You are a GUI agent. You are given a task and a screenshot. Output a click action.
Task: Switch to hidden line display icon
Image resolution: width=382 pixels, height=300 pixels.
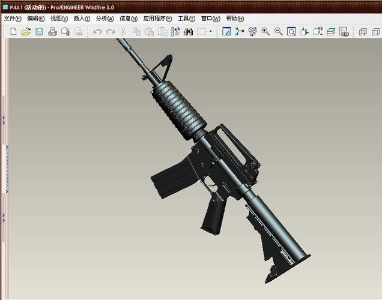click(376, 32)
